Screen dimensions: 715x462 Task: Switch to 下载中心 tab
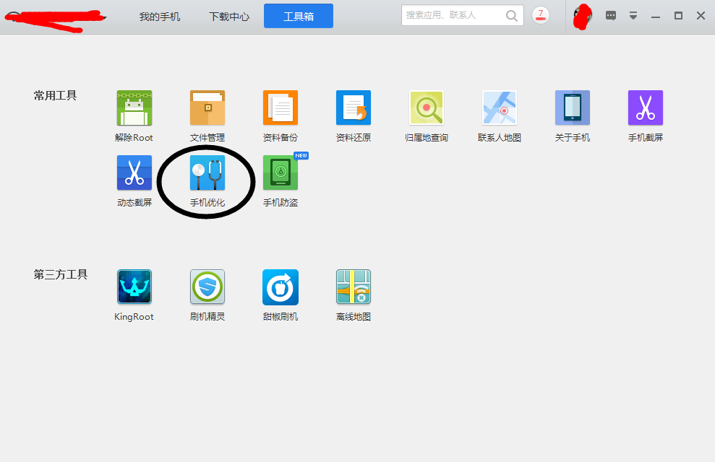229,17
